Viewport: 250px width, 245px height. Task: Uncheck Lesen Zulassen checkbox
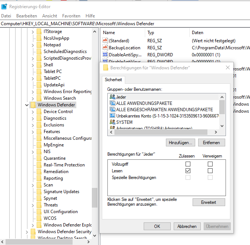point(188,170)
